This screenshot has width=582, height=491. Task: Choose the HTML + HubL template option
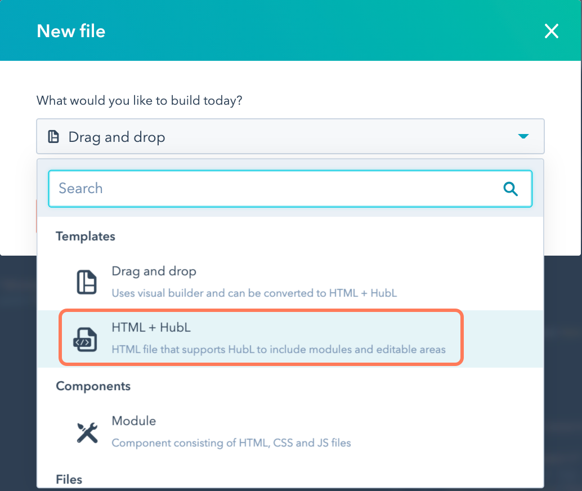point(290,338)
